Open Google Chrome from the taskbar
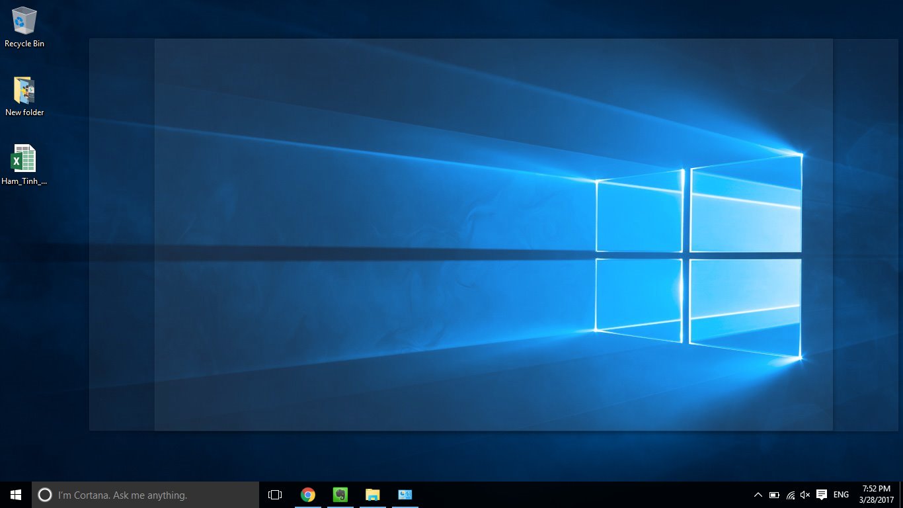This screenshot has width=903, height=508. click(308, 494)
